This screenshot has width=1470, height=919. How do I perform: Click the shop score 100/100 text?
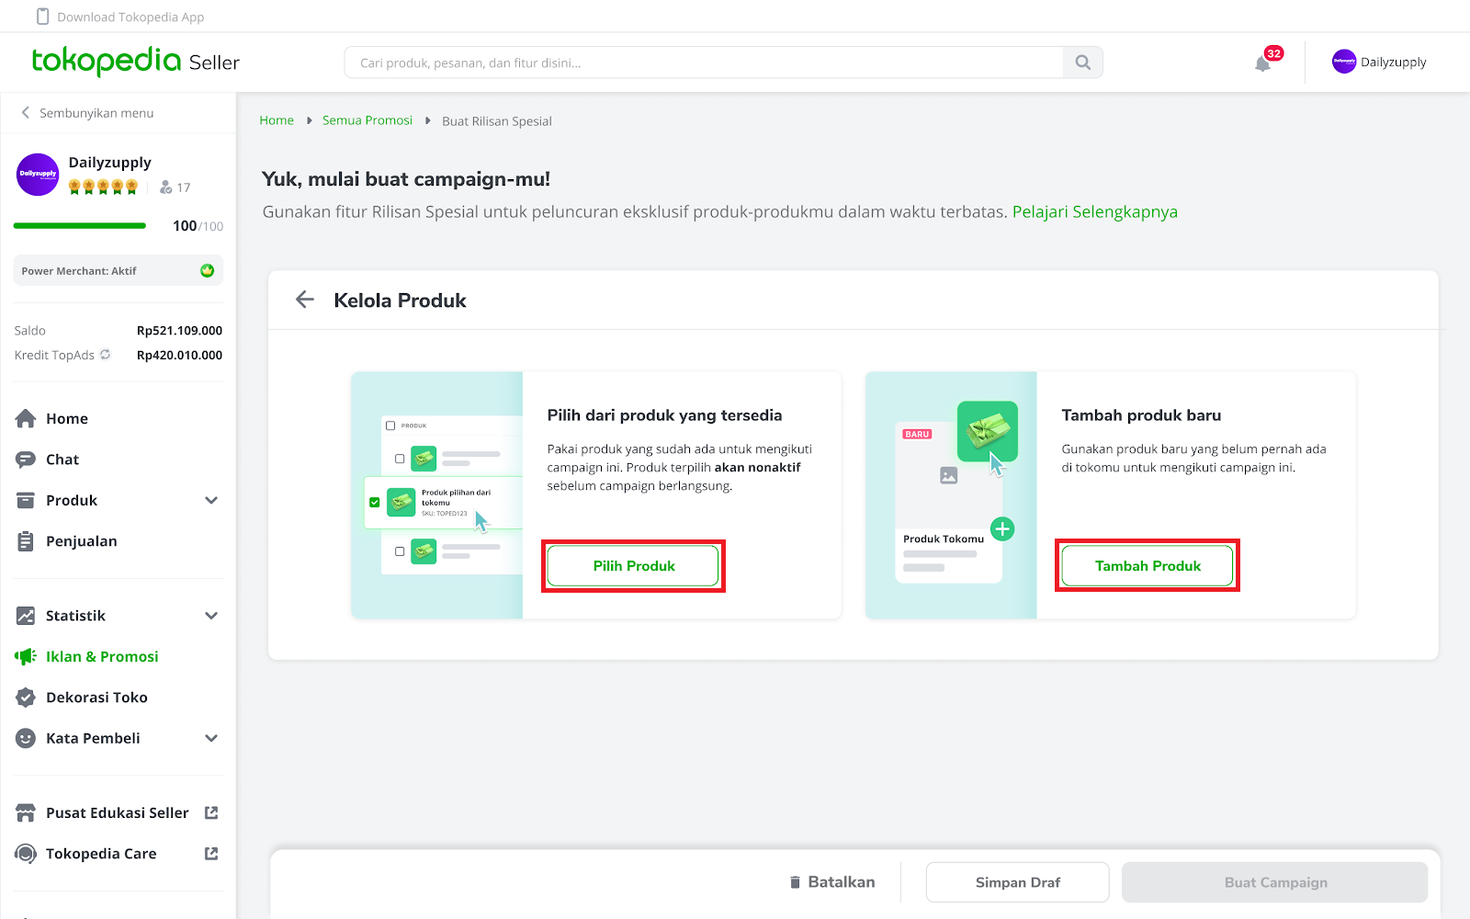click(198, 226)
